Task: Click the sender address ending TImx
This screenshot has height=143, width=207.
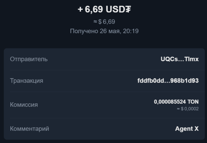Action: tap(191, 59)
